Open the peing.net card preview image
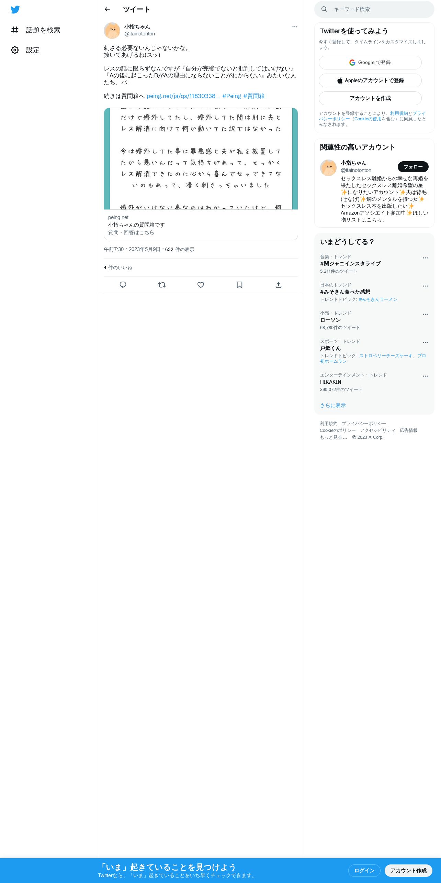This screenshot has height=883, width=441. pyautogui.click(x=201, y=159)
